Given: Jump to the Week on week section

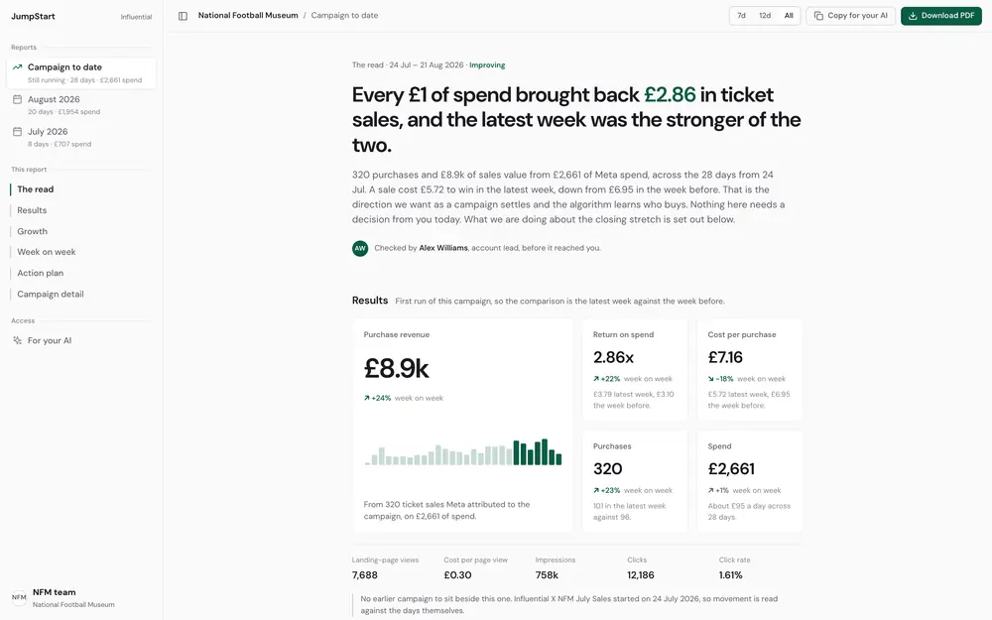Looking at the screenshot, I should tap(47, 252).
